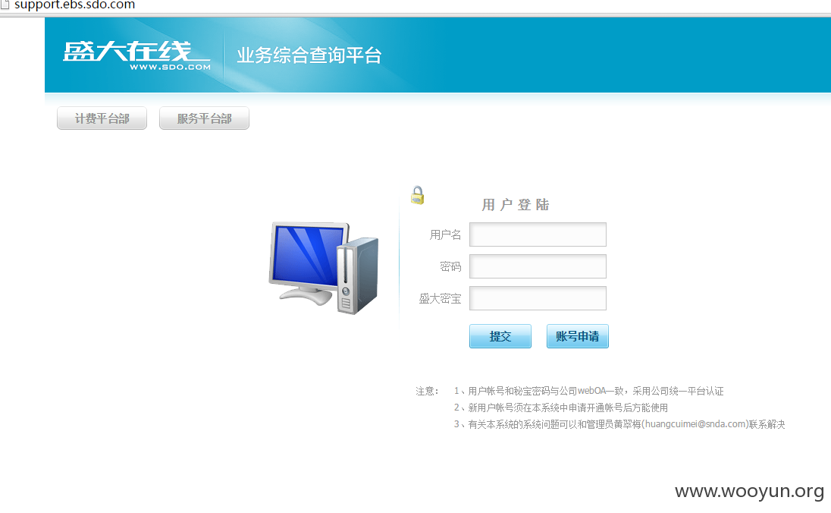Open the 计费平台部 tab
Image resolution: width=831 pixels, height=513 pixels.
[102, 118]
